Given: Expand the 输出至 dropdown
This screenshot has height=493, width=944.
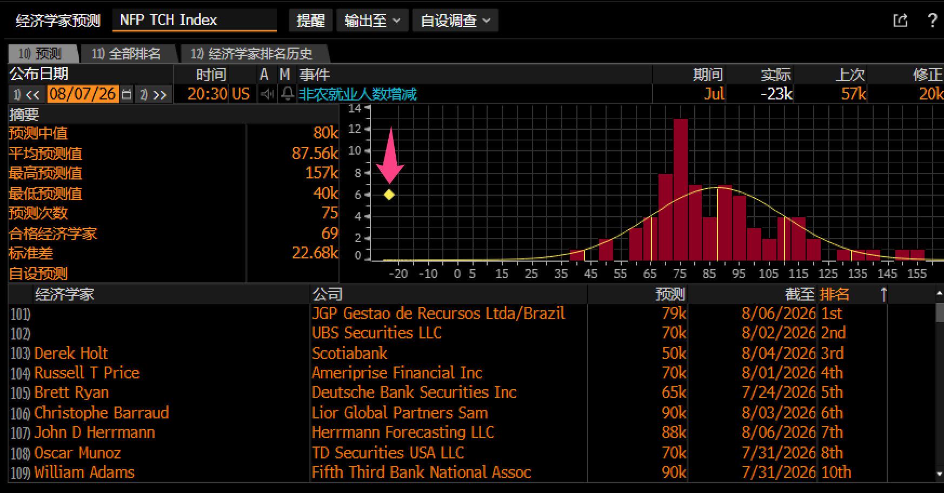Looking at the screenshot, I should click(x=372, y=21).
